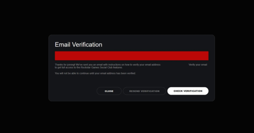Click the greyed-out Resend Verification label
The width and height of the screenshot is (254, 133).
point(144,91)
